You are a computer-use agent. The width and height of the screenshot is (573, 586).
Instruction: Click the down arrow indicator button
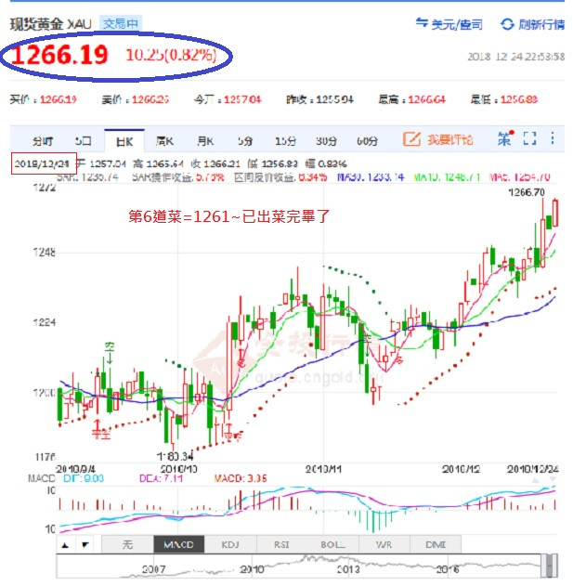(85, 545)
